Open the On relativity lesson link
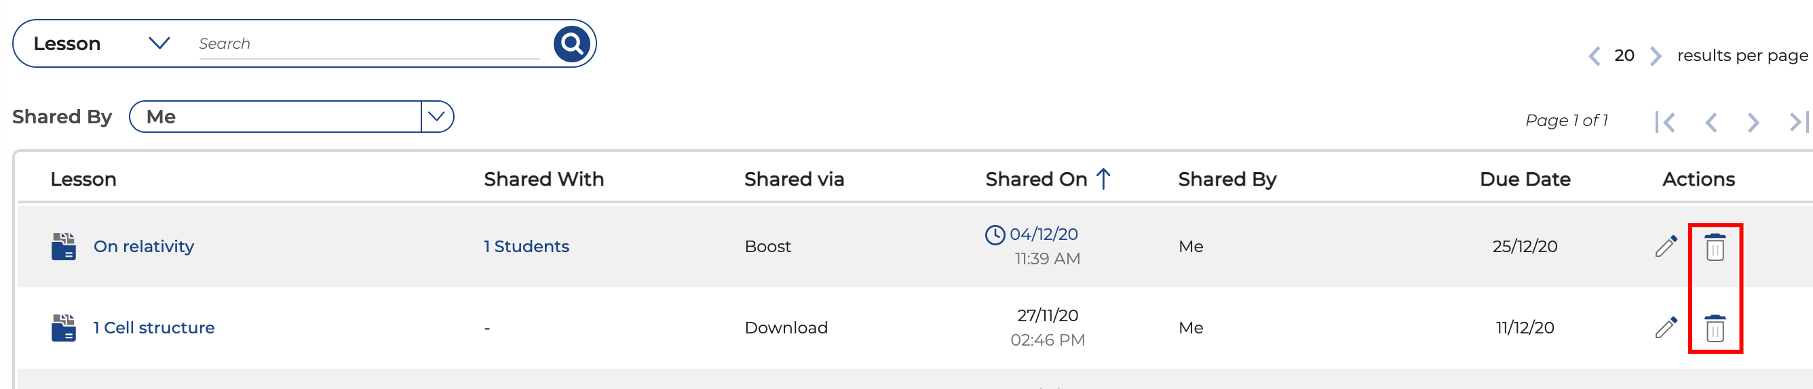This screenshot has width=1813, height=389. (x=144, y=246)
